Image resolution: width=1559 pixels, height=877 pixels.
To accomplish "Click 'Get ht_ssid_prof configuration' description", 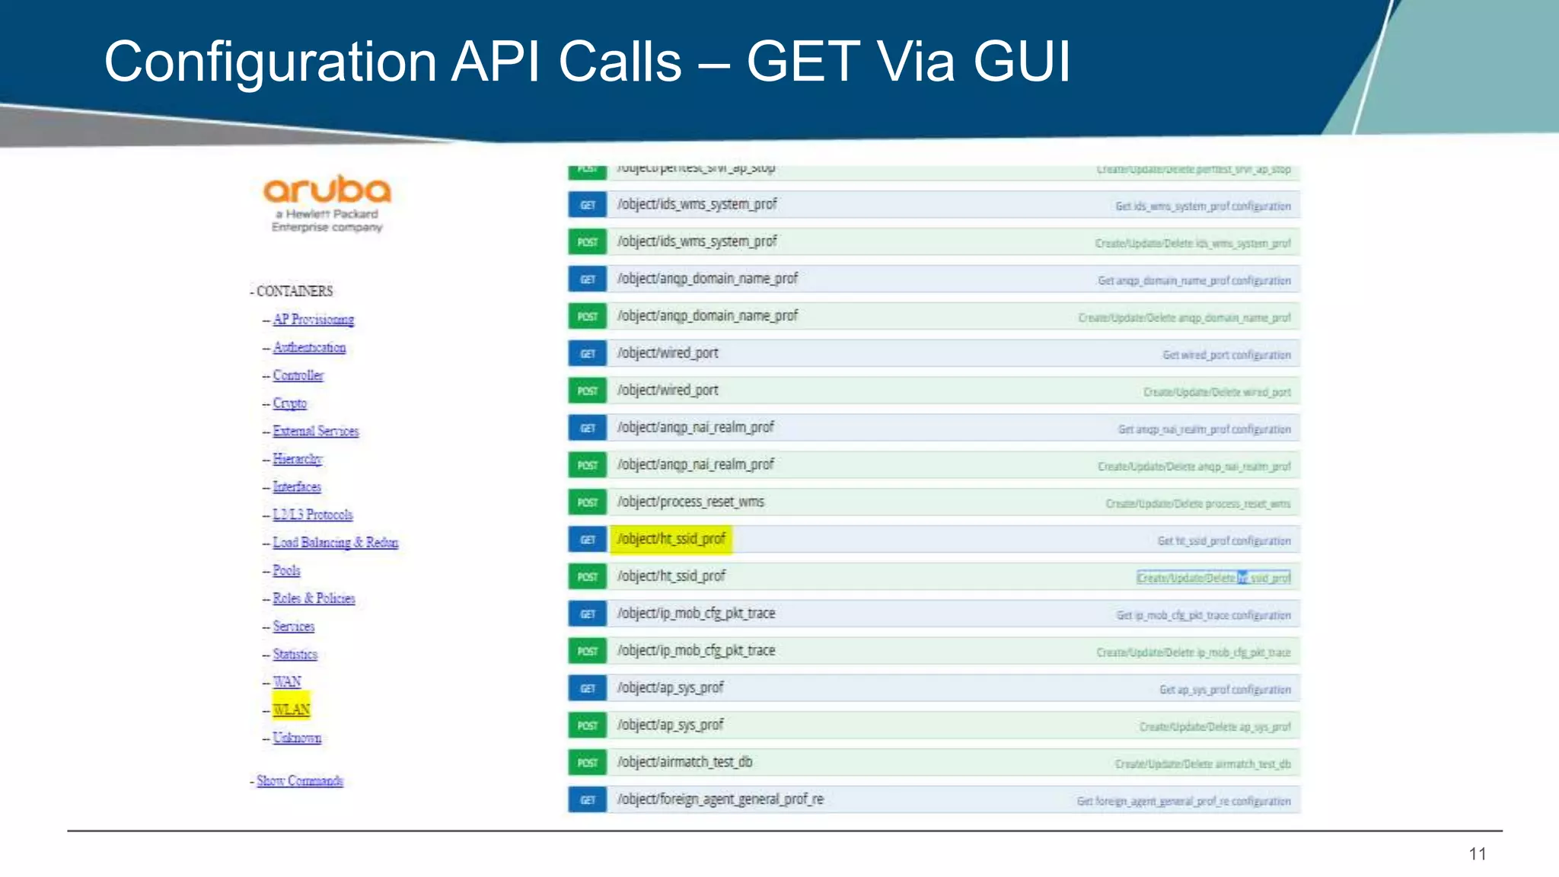I will [x=1224, y=541].
